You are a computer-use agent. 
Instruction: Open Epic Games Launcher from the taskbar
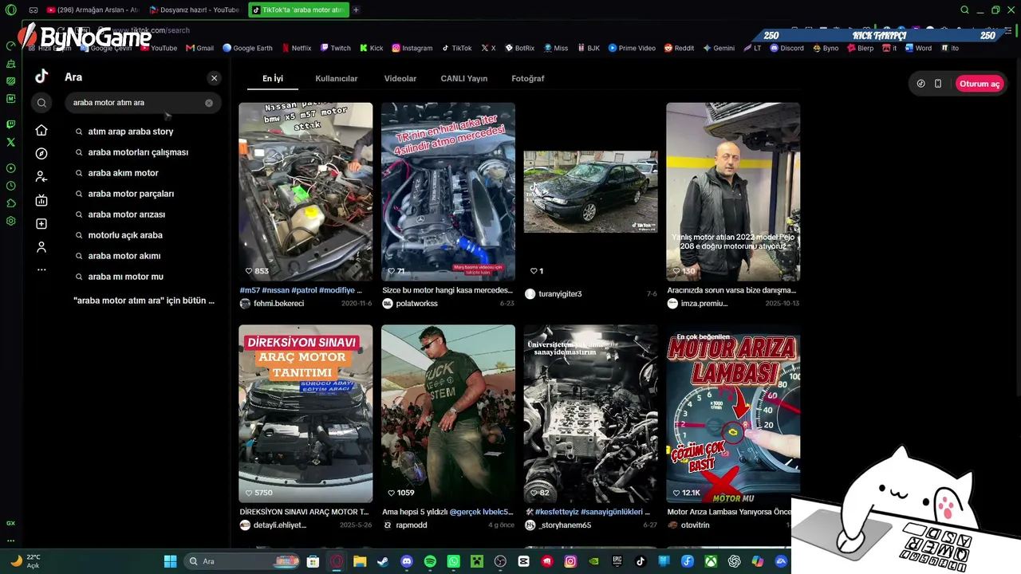click(x=617, y=561)
